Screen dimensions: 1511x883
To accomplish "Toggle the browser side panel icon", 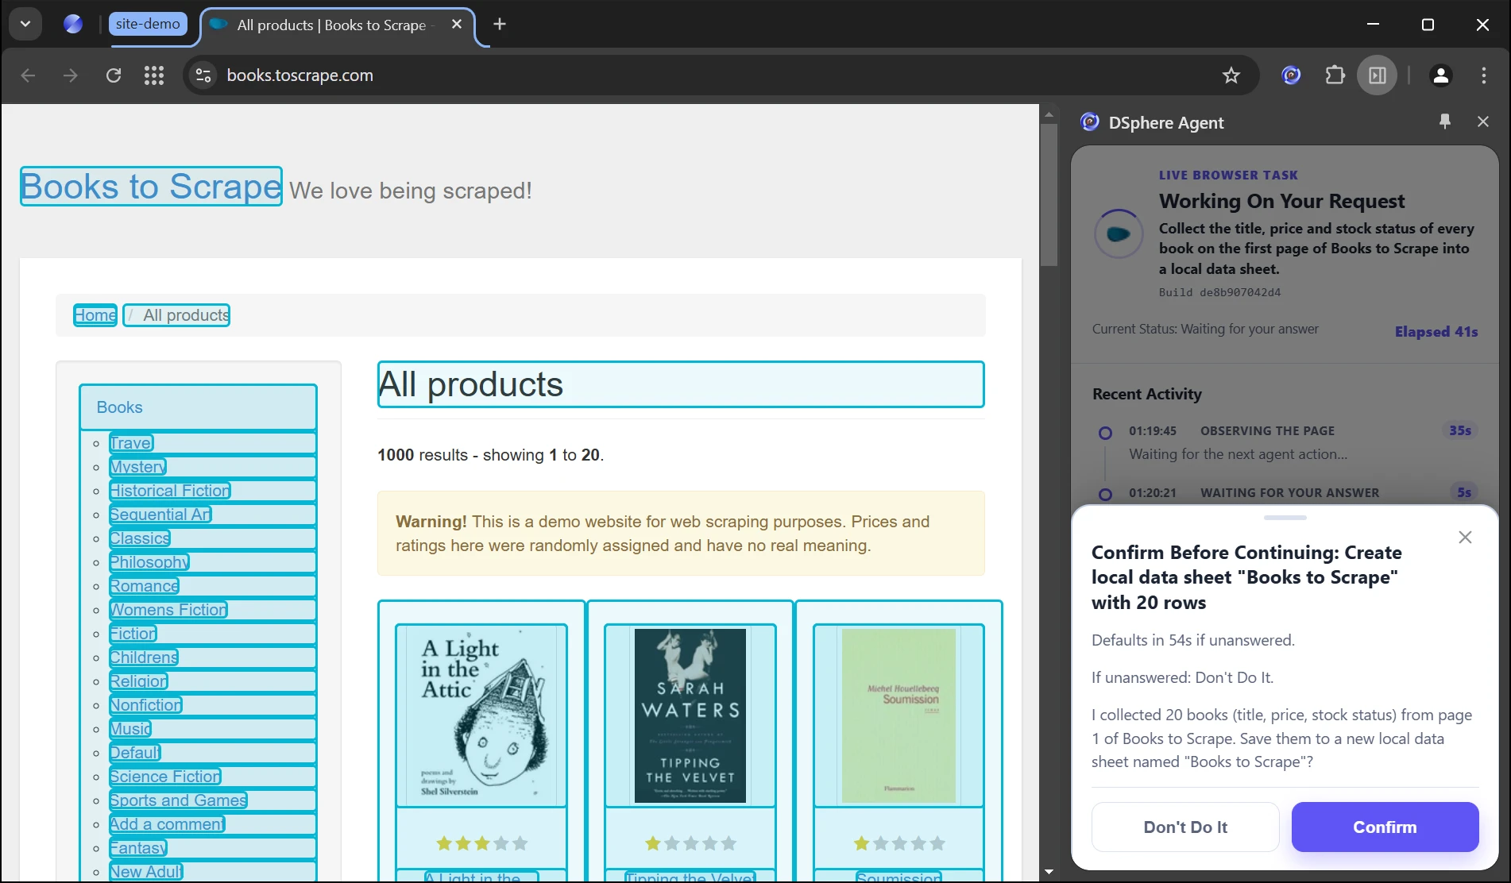I will point(1378,75).
